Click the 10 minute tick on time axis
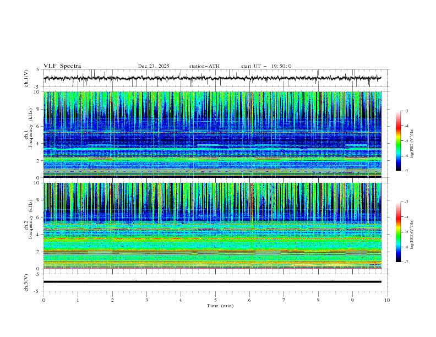This screenshot has width=436, height=337. (387, 300)
